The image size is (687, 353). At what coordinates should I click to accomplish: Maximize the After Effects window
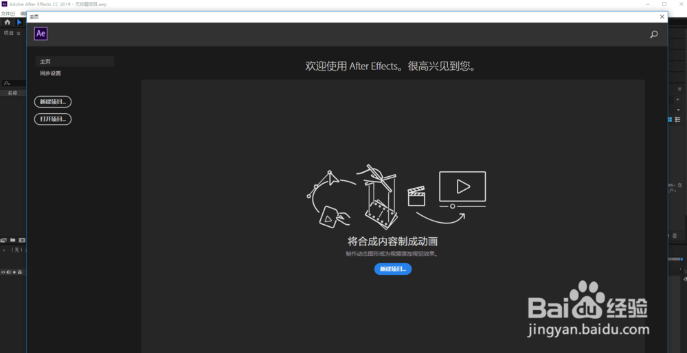click(664, 4)
